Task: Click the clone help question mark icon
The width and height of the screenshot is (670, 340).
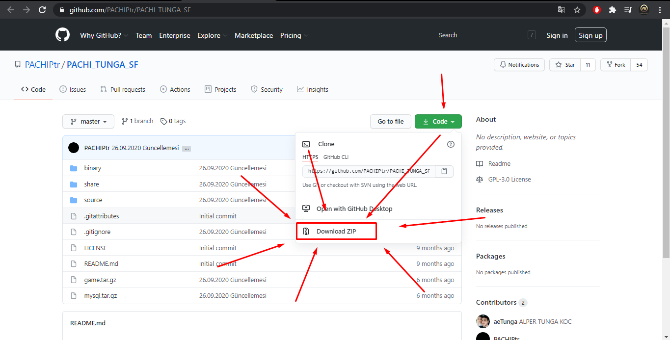Action: [451, 144]
